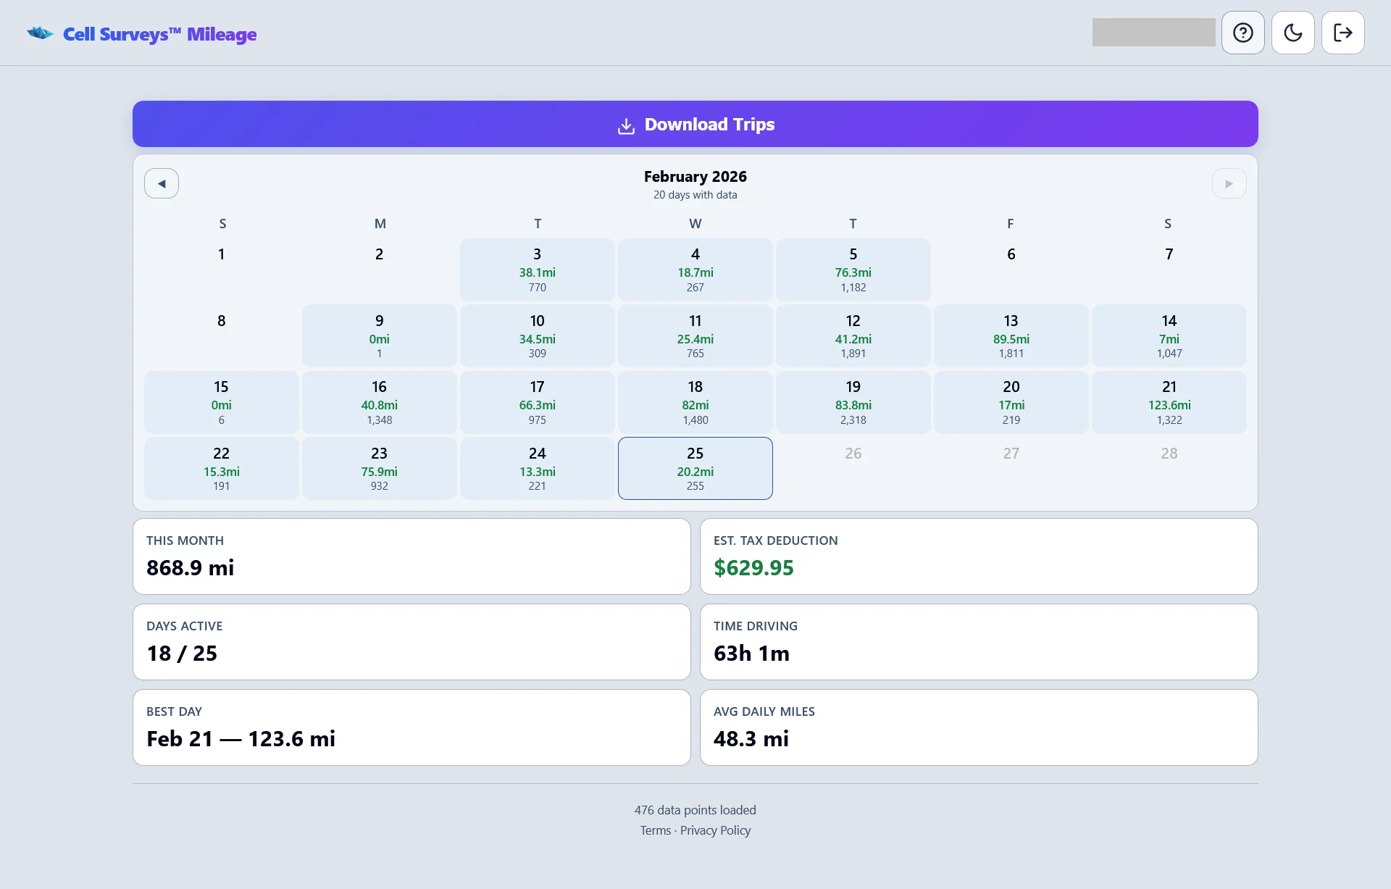Image resolution: width=1391 pixels, height=889 pixels.
Task: Click the THIS MONTH stat card
Action: [x=412, y=556]
